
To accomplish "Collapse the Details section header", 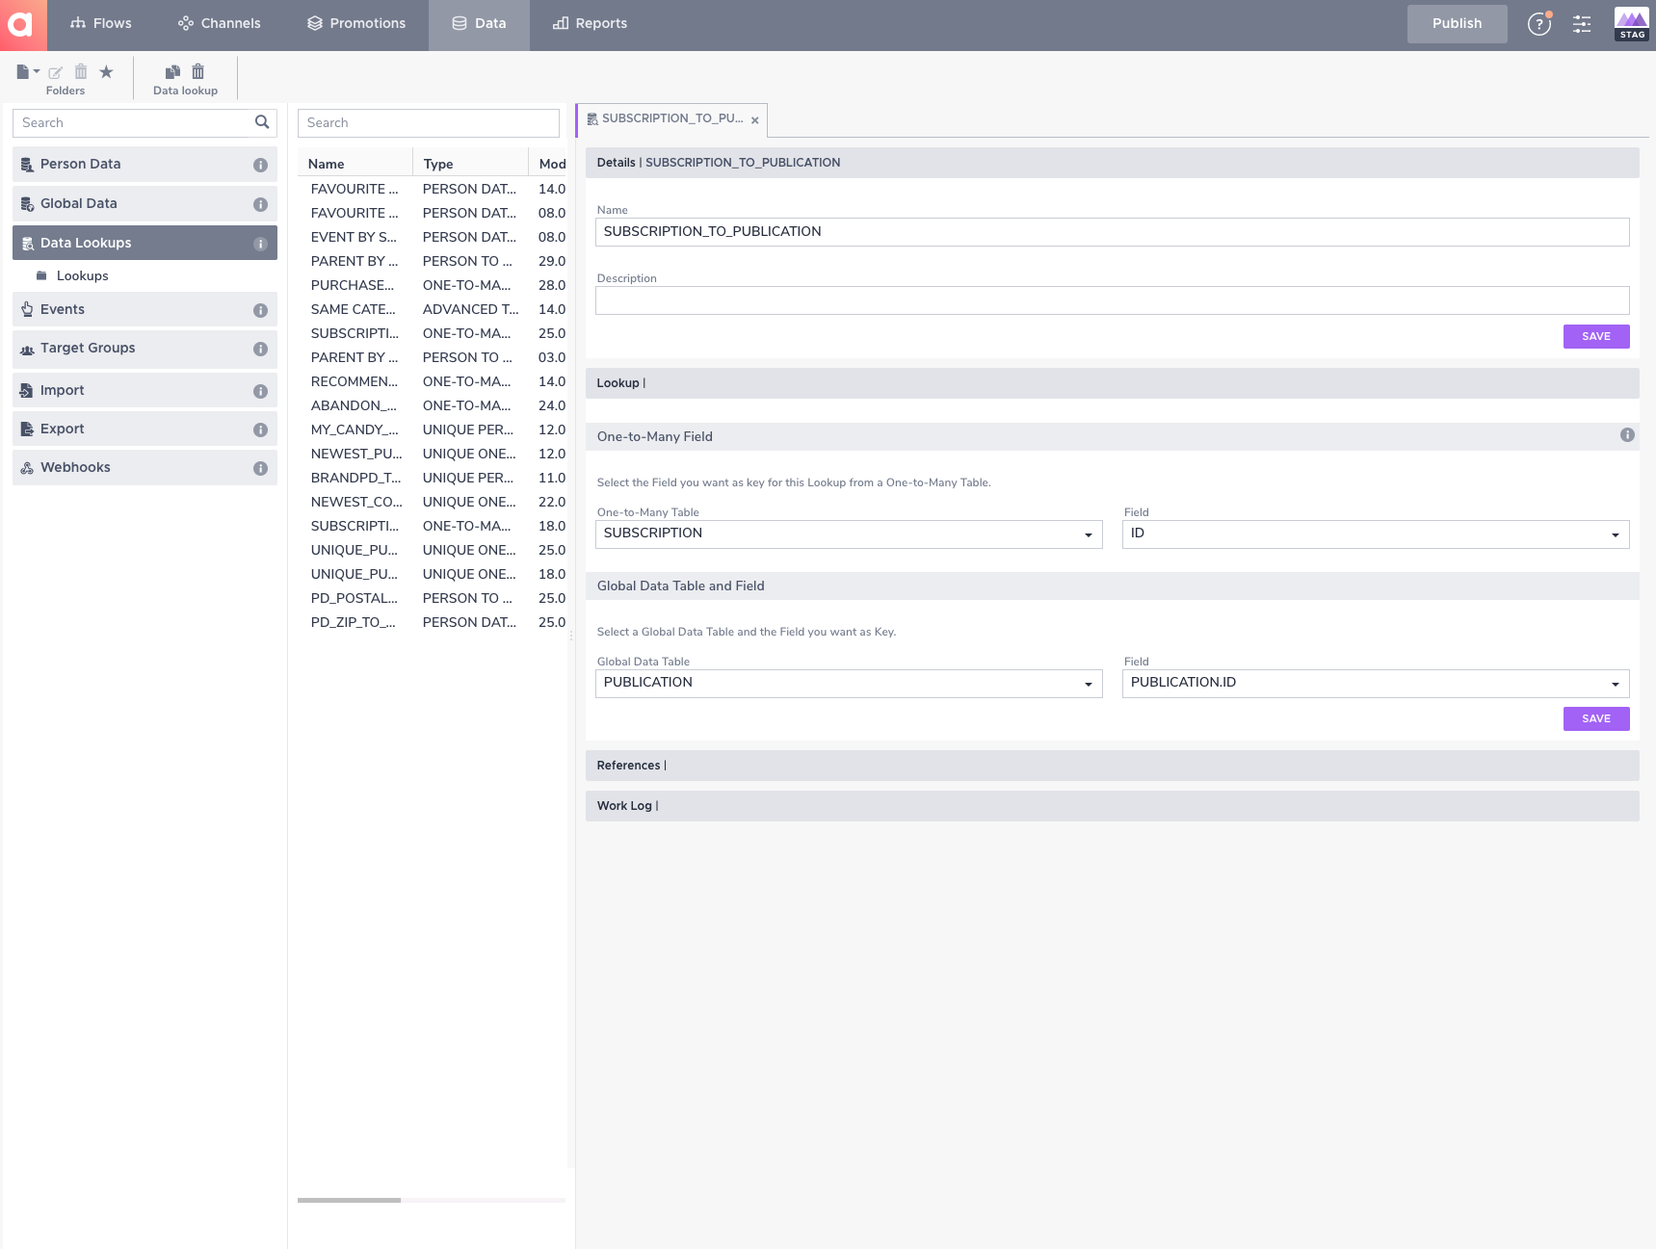I will pyautogui.click(x=1112, y=163).
